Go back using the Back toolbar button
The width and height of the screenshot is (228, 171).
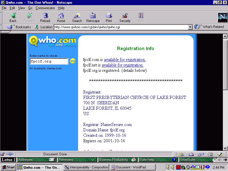click(x=13, y=17)
